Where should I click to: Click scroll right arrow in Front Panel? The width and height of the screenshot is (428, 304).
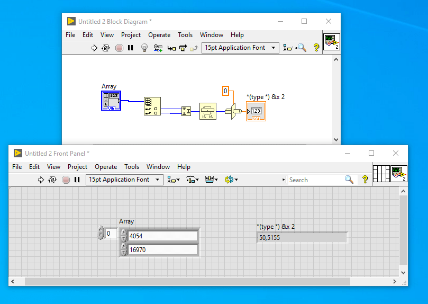394,282
